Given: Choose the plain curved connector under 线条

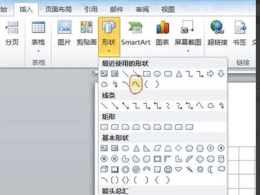Looking at the screenshot, I should [168, 106].
